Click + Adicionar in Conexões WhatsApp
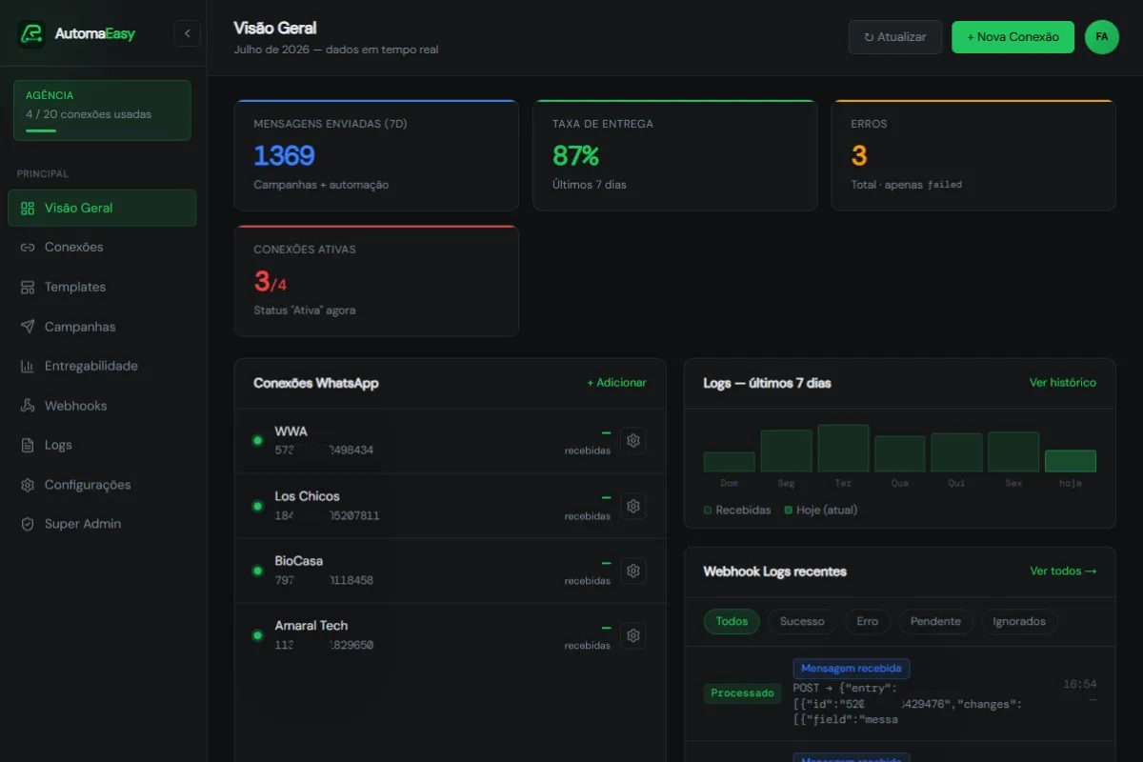The width and height of the screenshot is (1143, 762). coord(616,383)
